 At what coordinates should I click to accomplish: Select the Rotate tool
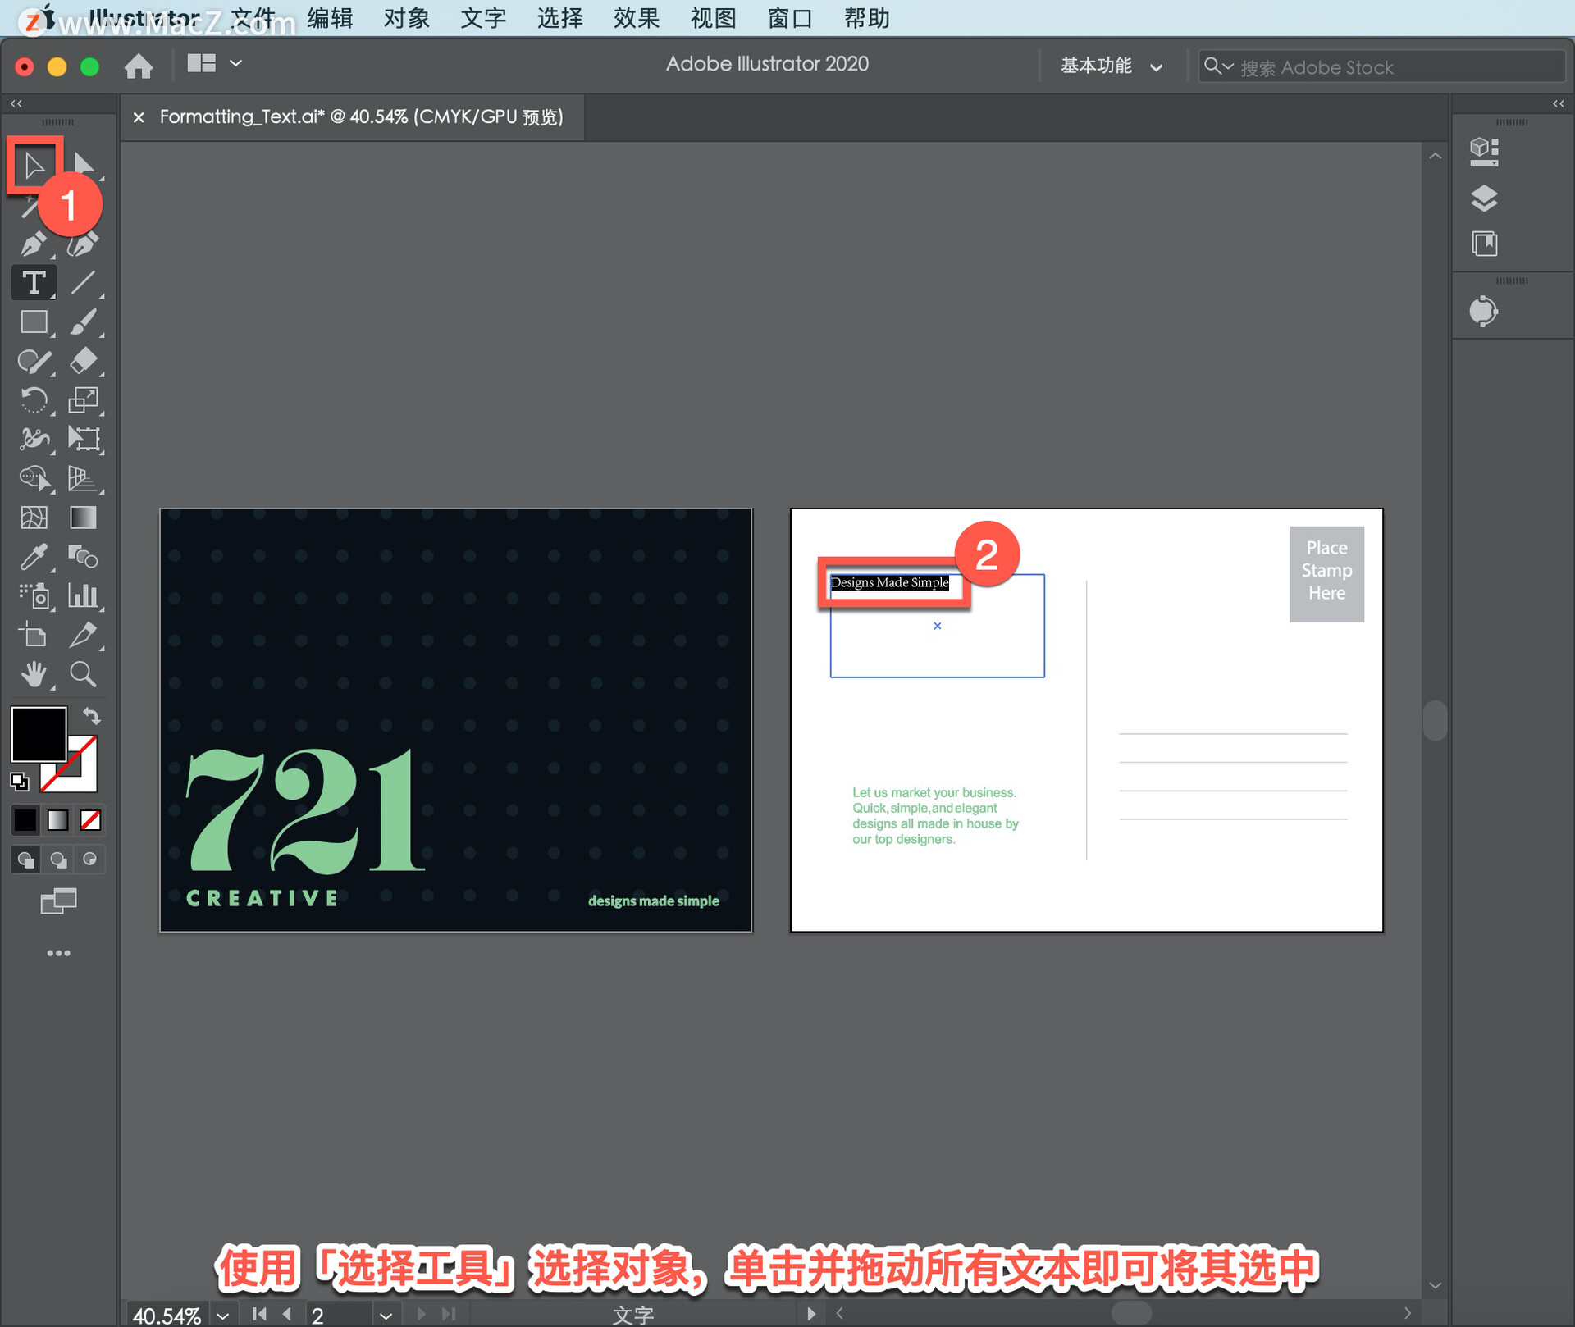click(x=34, y=400)
